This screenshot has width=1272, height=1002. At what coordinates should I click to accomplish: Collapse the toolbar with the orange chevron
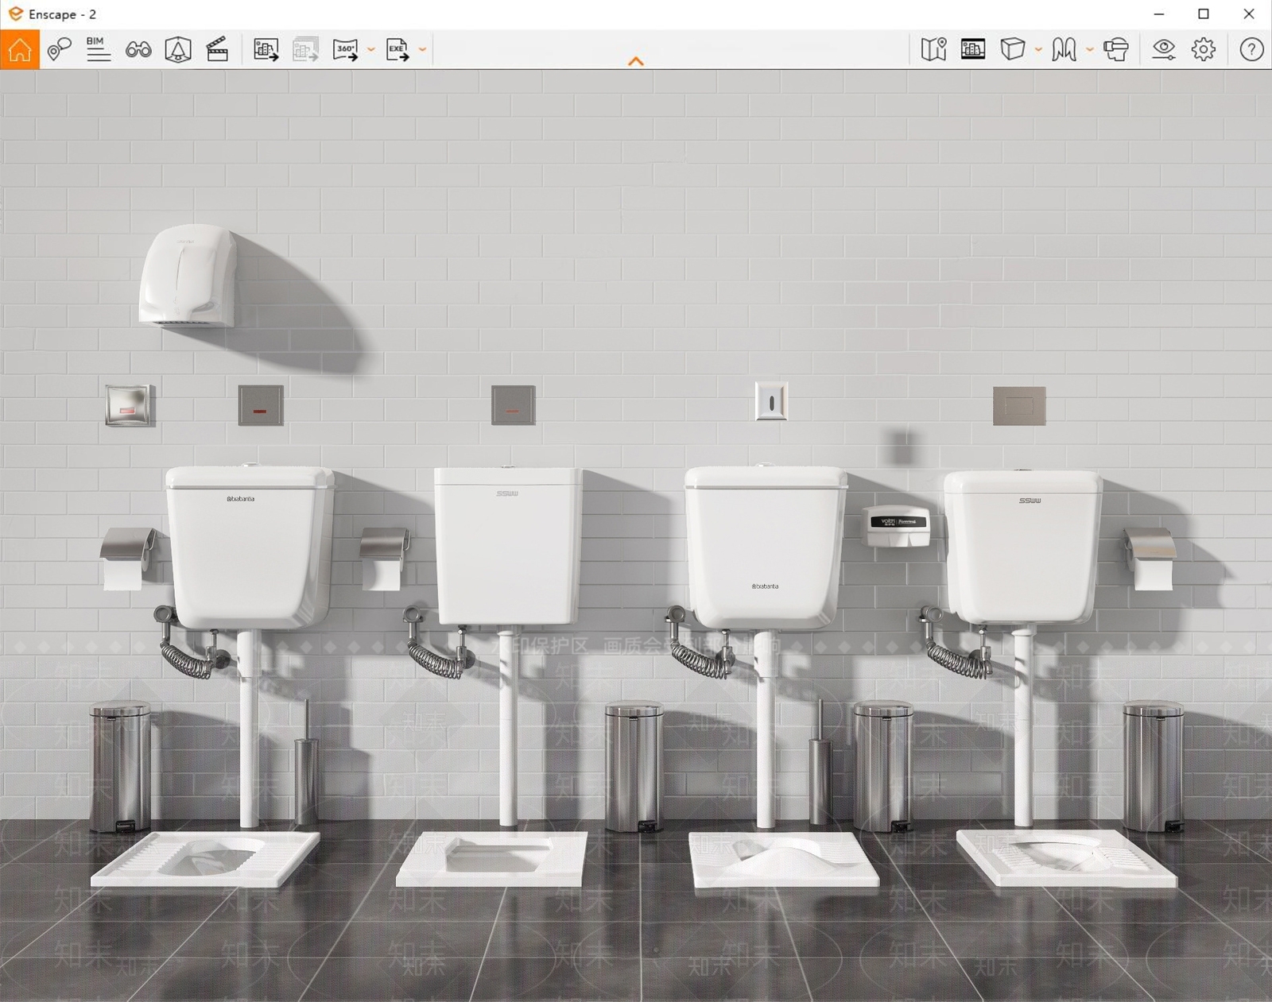coord(636,61)
